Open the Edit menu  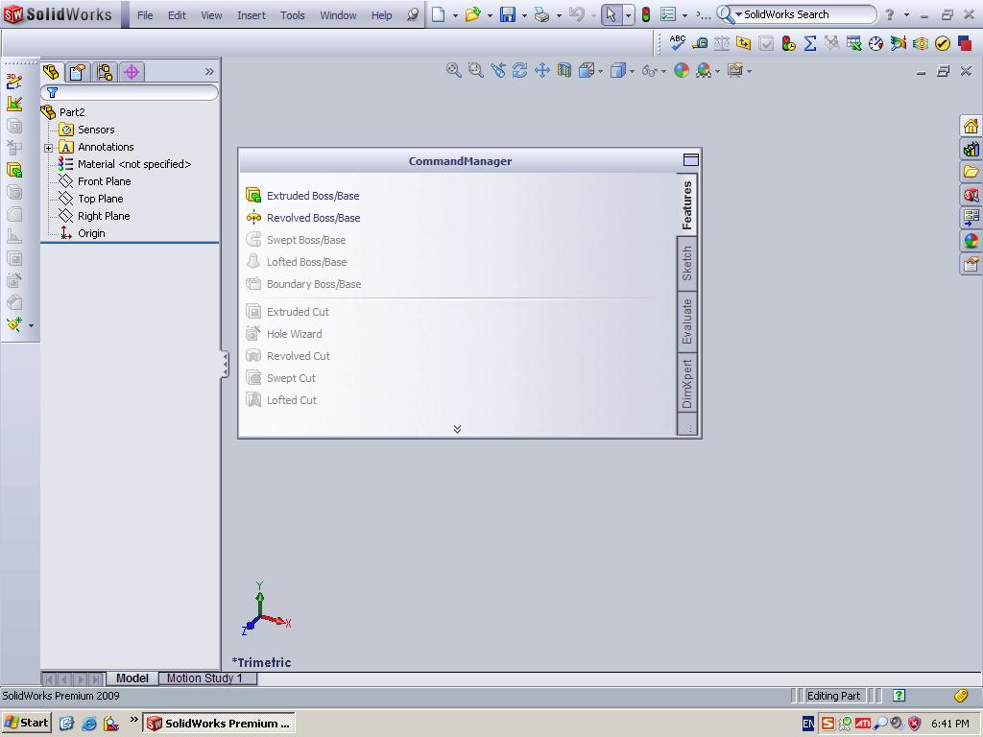point(177,15)
